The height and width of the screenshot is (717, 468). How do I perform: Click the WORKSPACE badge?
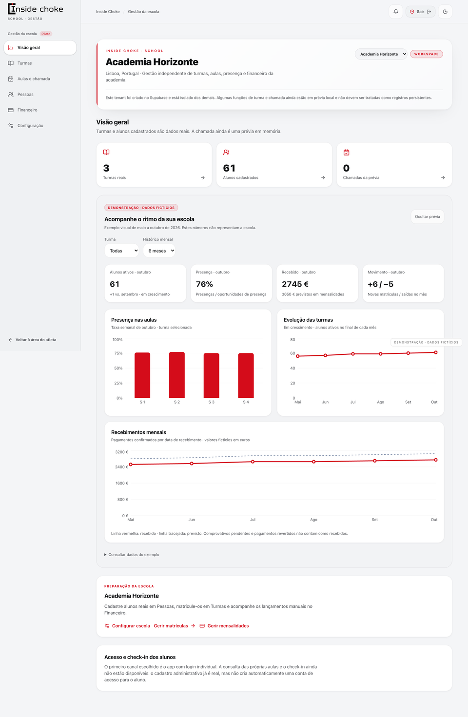tap(427, 54)
